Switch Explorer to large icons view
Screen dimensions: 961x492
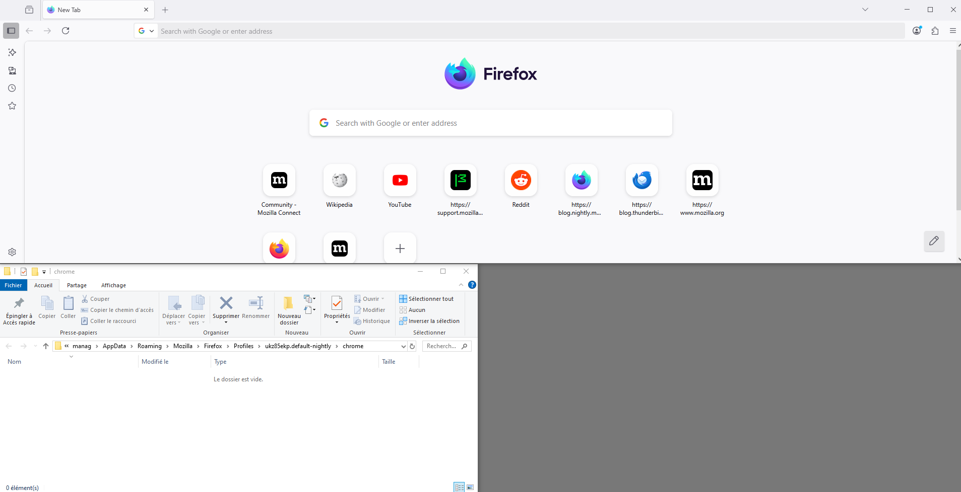(x=470, y=487)
